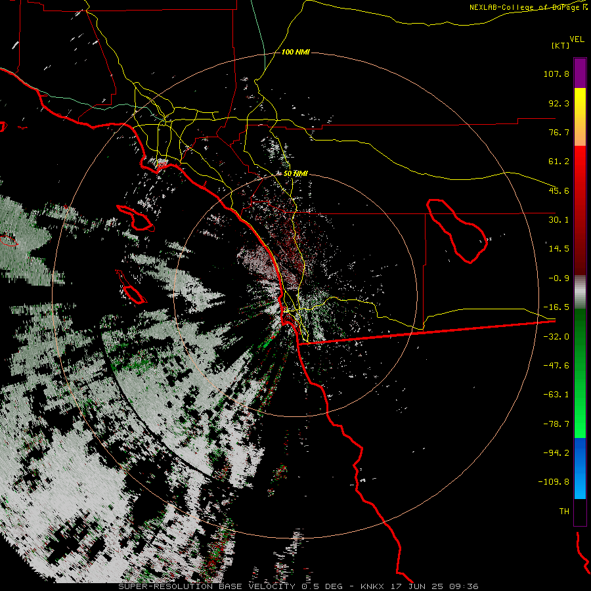Viewport: 591px width, 591px height.
Task: Click the VEL legend title
Action: pyautogui.click(x=577, y=39)
